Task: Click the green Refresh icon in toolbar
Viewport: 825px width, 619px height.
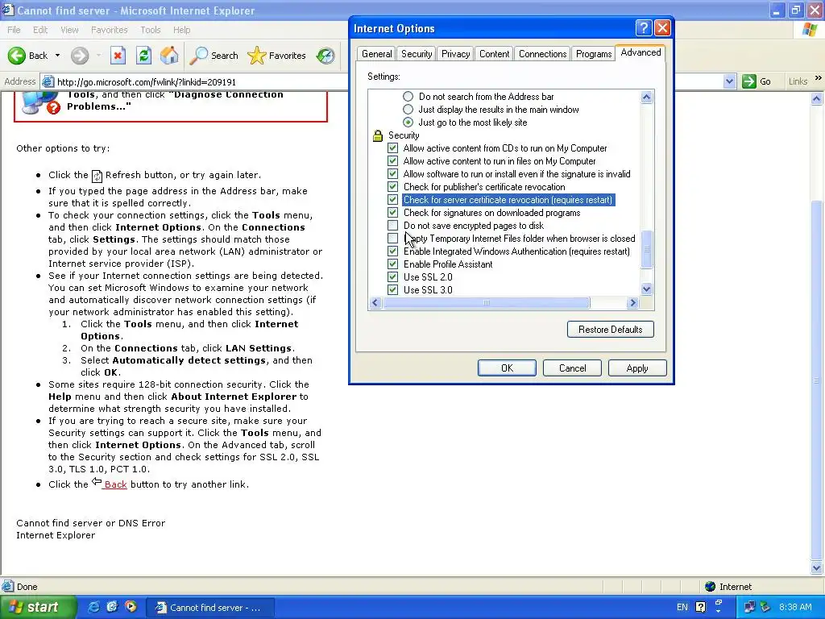Action: point(143,56)
